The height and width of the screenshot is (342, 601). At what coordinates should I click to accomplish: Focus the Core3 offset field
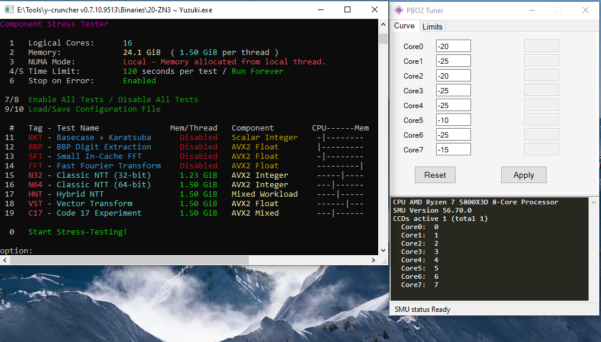click(453, 90)
